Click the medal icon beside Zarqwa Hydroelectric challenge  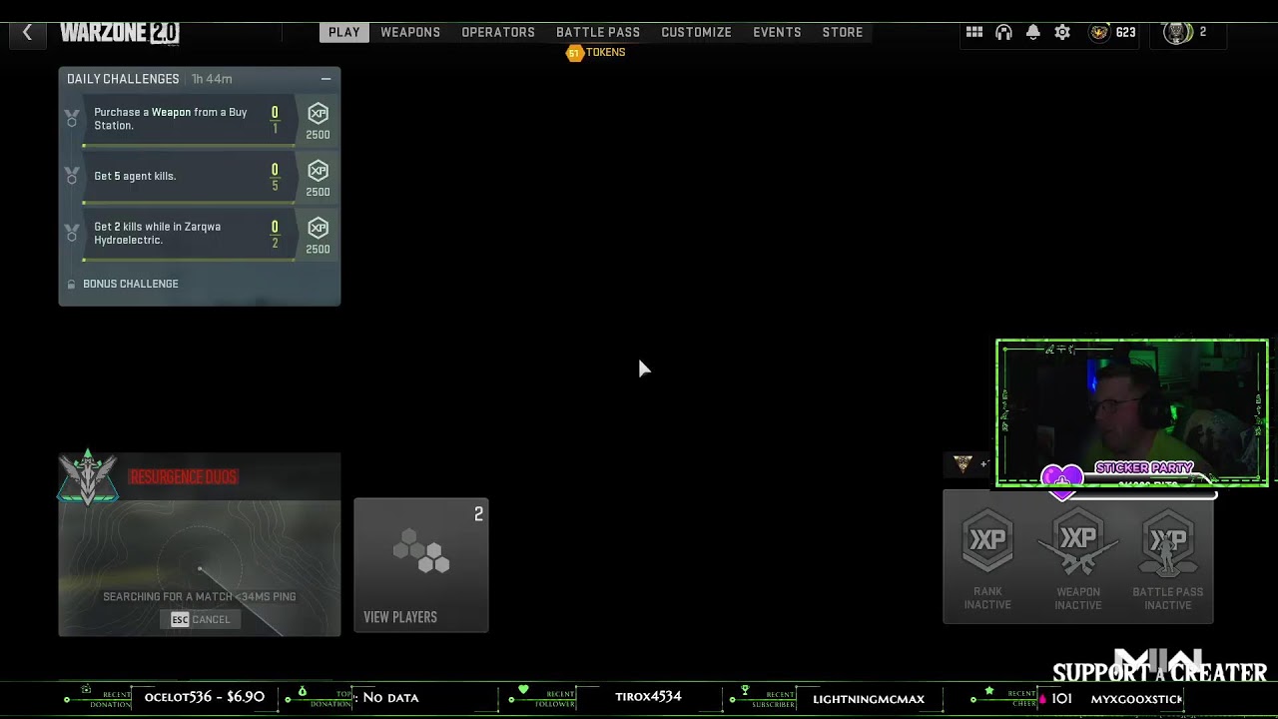pyautogui.click(x=72, y=233)
